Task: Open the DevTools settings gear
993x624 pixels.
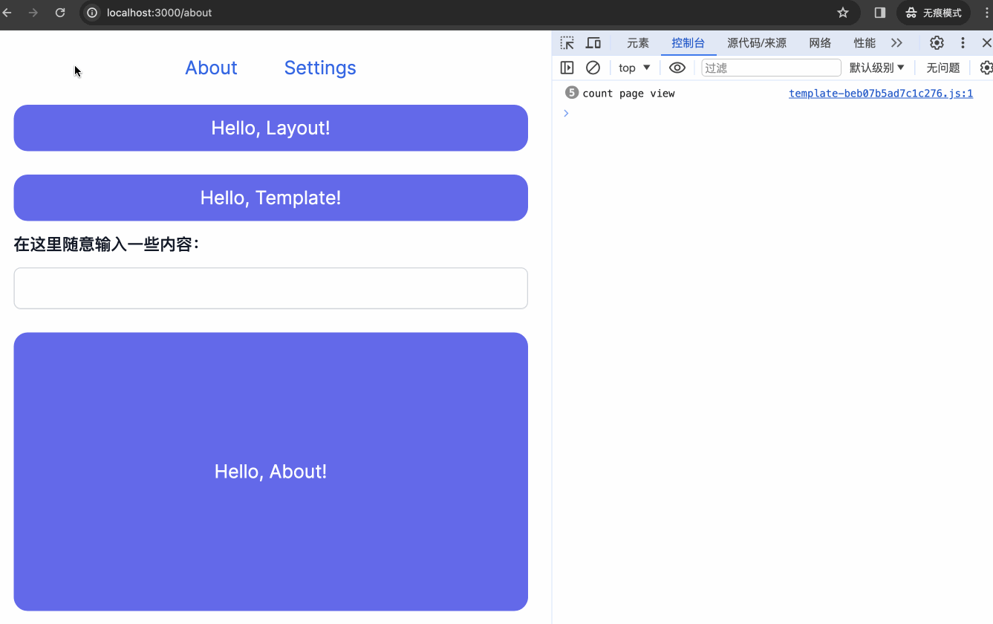Action: [936, 43]
